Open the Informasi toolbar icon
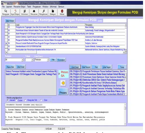 pos(25,11)
